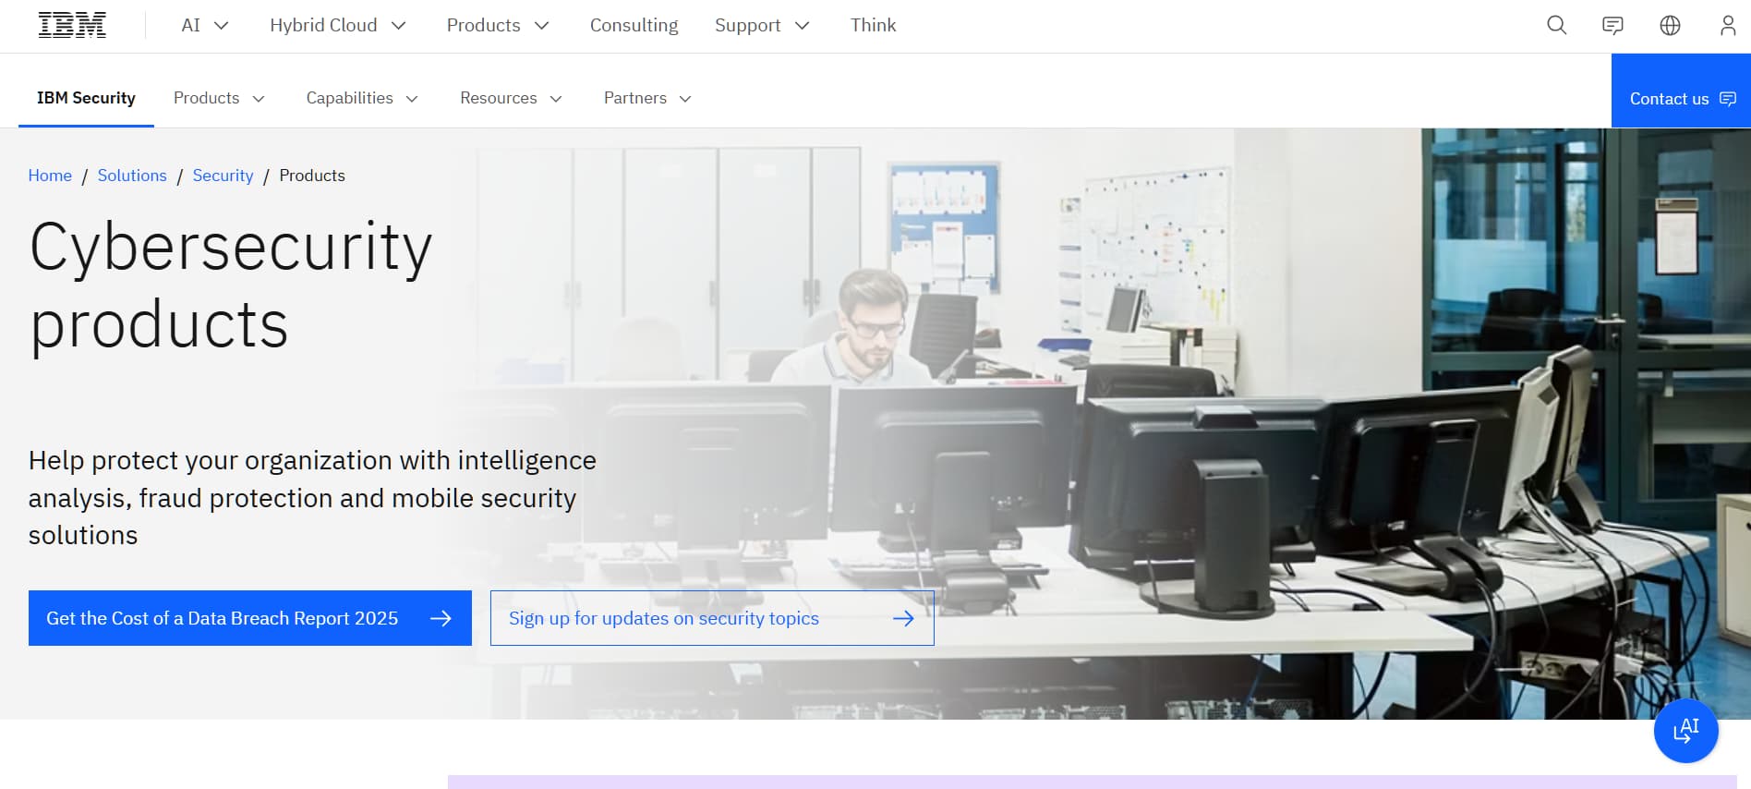Click the Contact us button
This screenshot has width=1751, height=789.
[1681, 91]
